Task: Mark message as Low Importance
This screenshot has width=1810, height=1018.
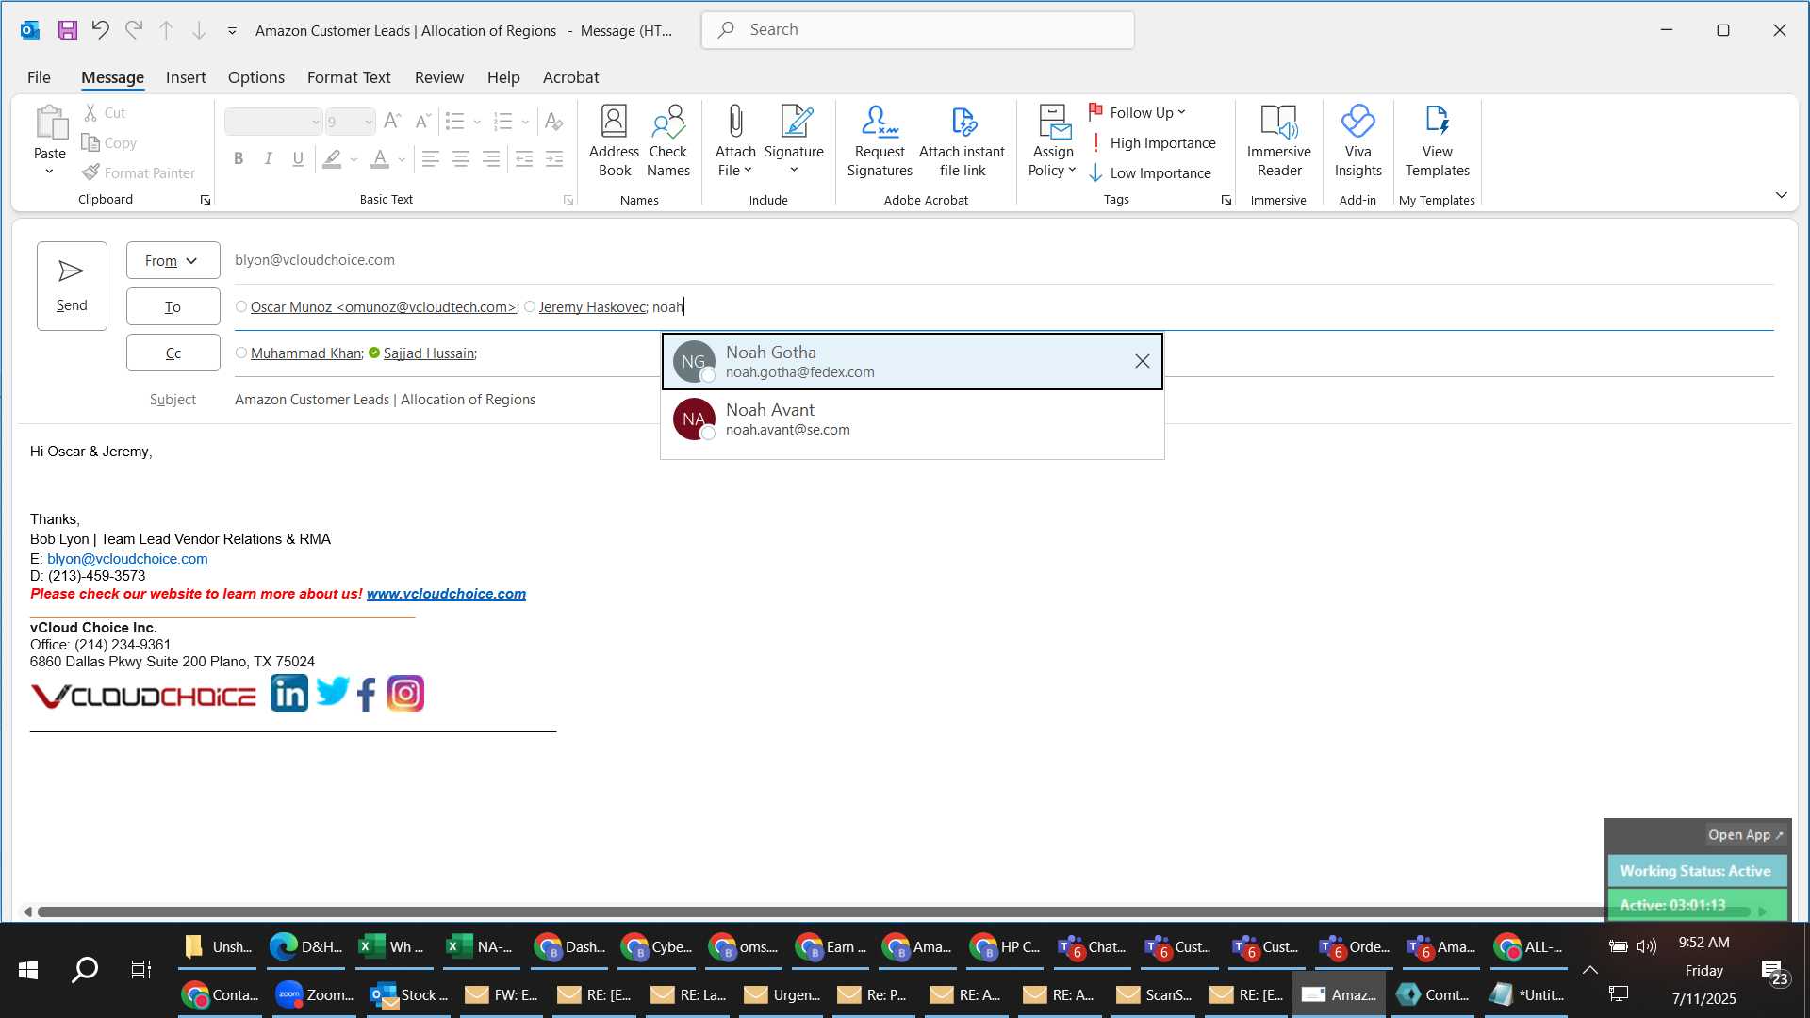Action: point(1150,172)
